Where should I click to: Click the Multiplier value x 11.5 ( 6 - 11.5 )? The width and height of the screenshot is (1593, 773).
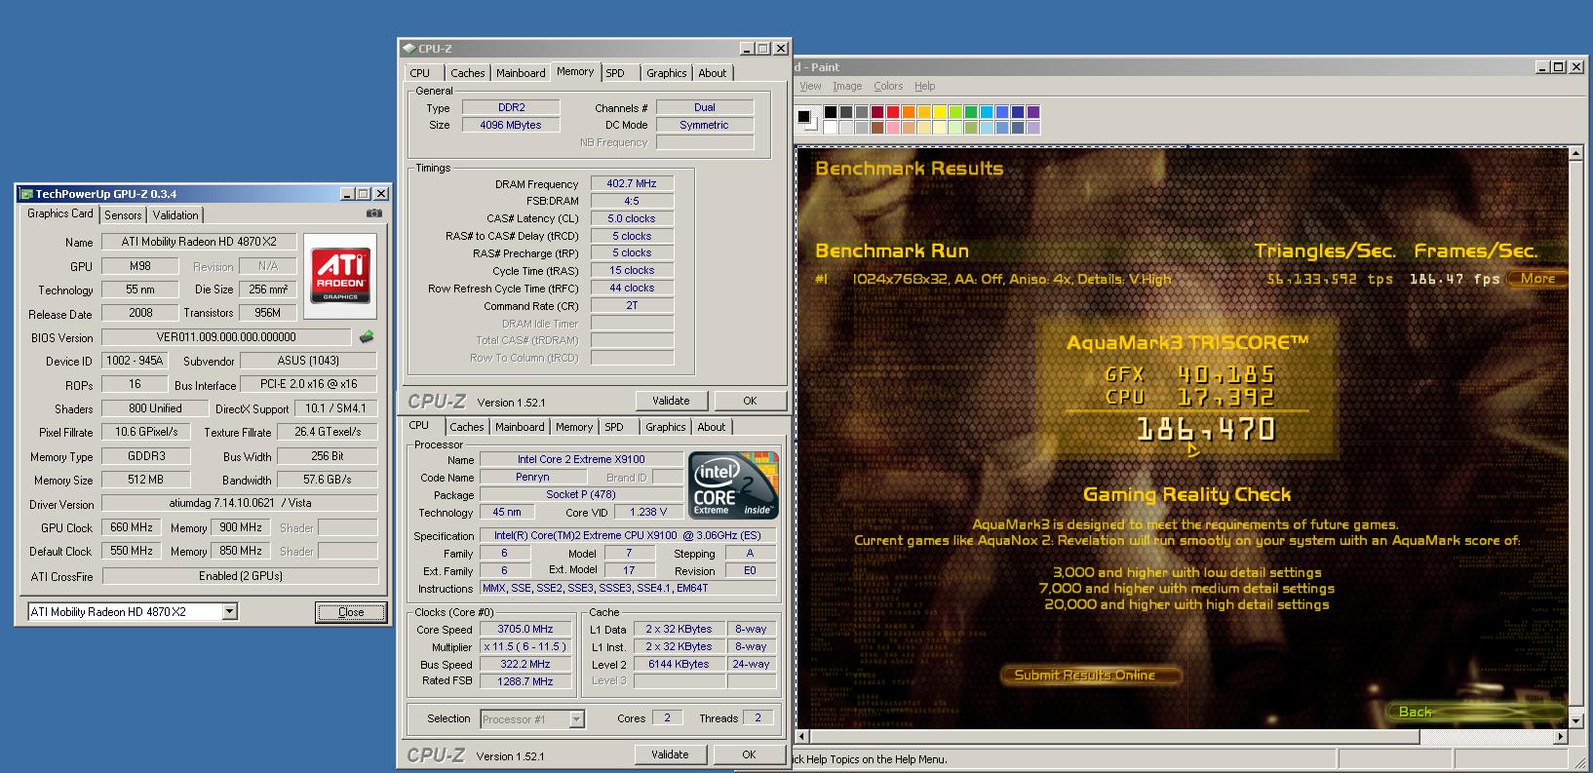pyautogui.click(x=525, y=646)
